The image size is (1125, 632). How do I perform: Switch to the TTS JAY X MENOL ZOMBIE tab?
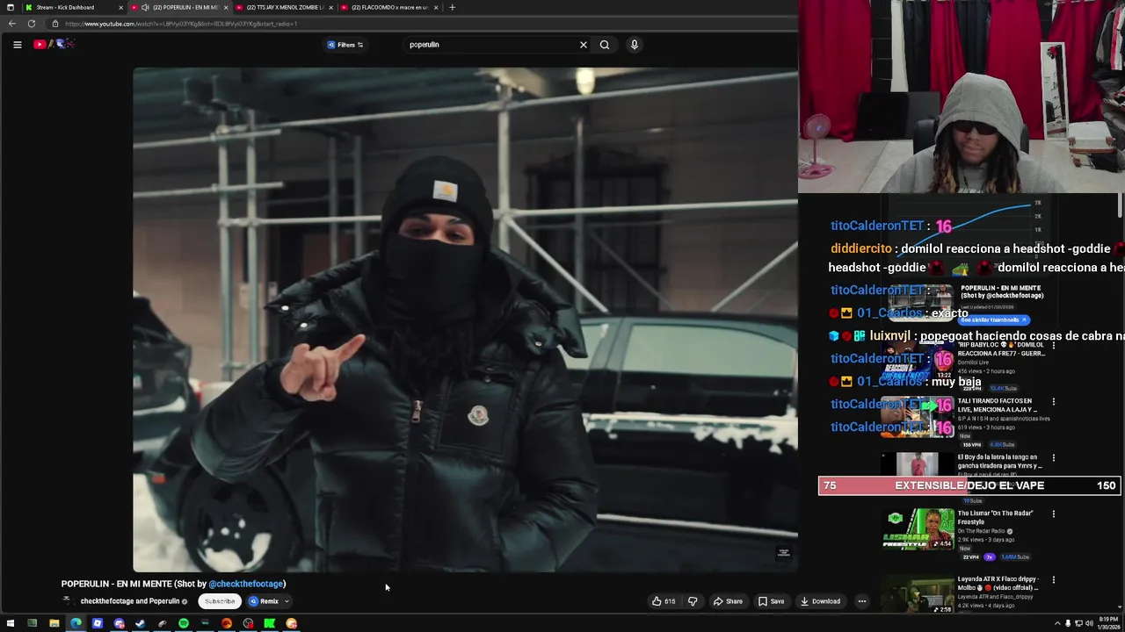coord(286,7)
